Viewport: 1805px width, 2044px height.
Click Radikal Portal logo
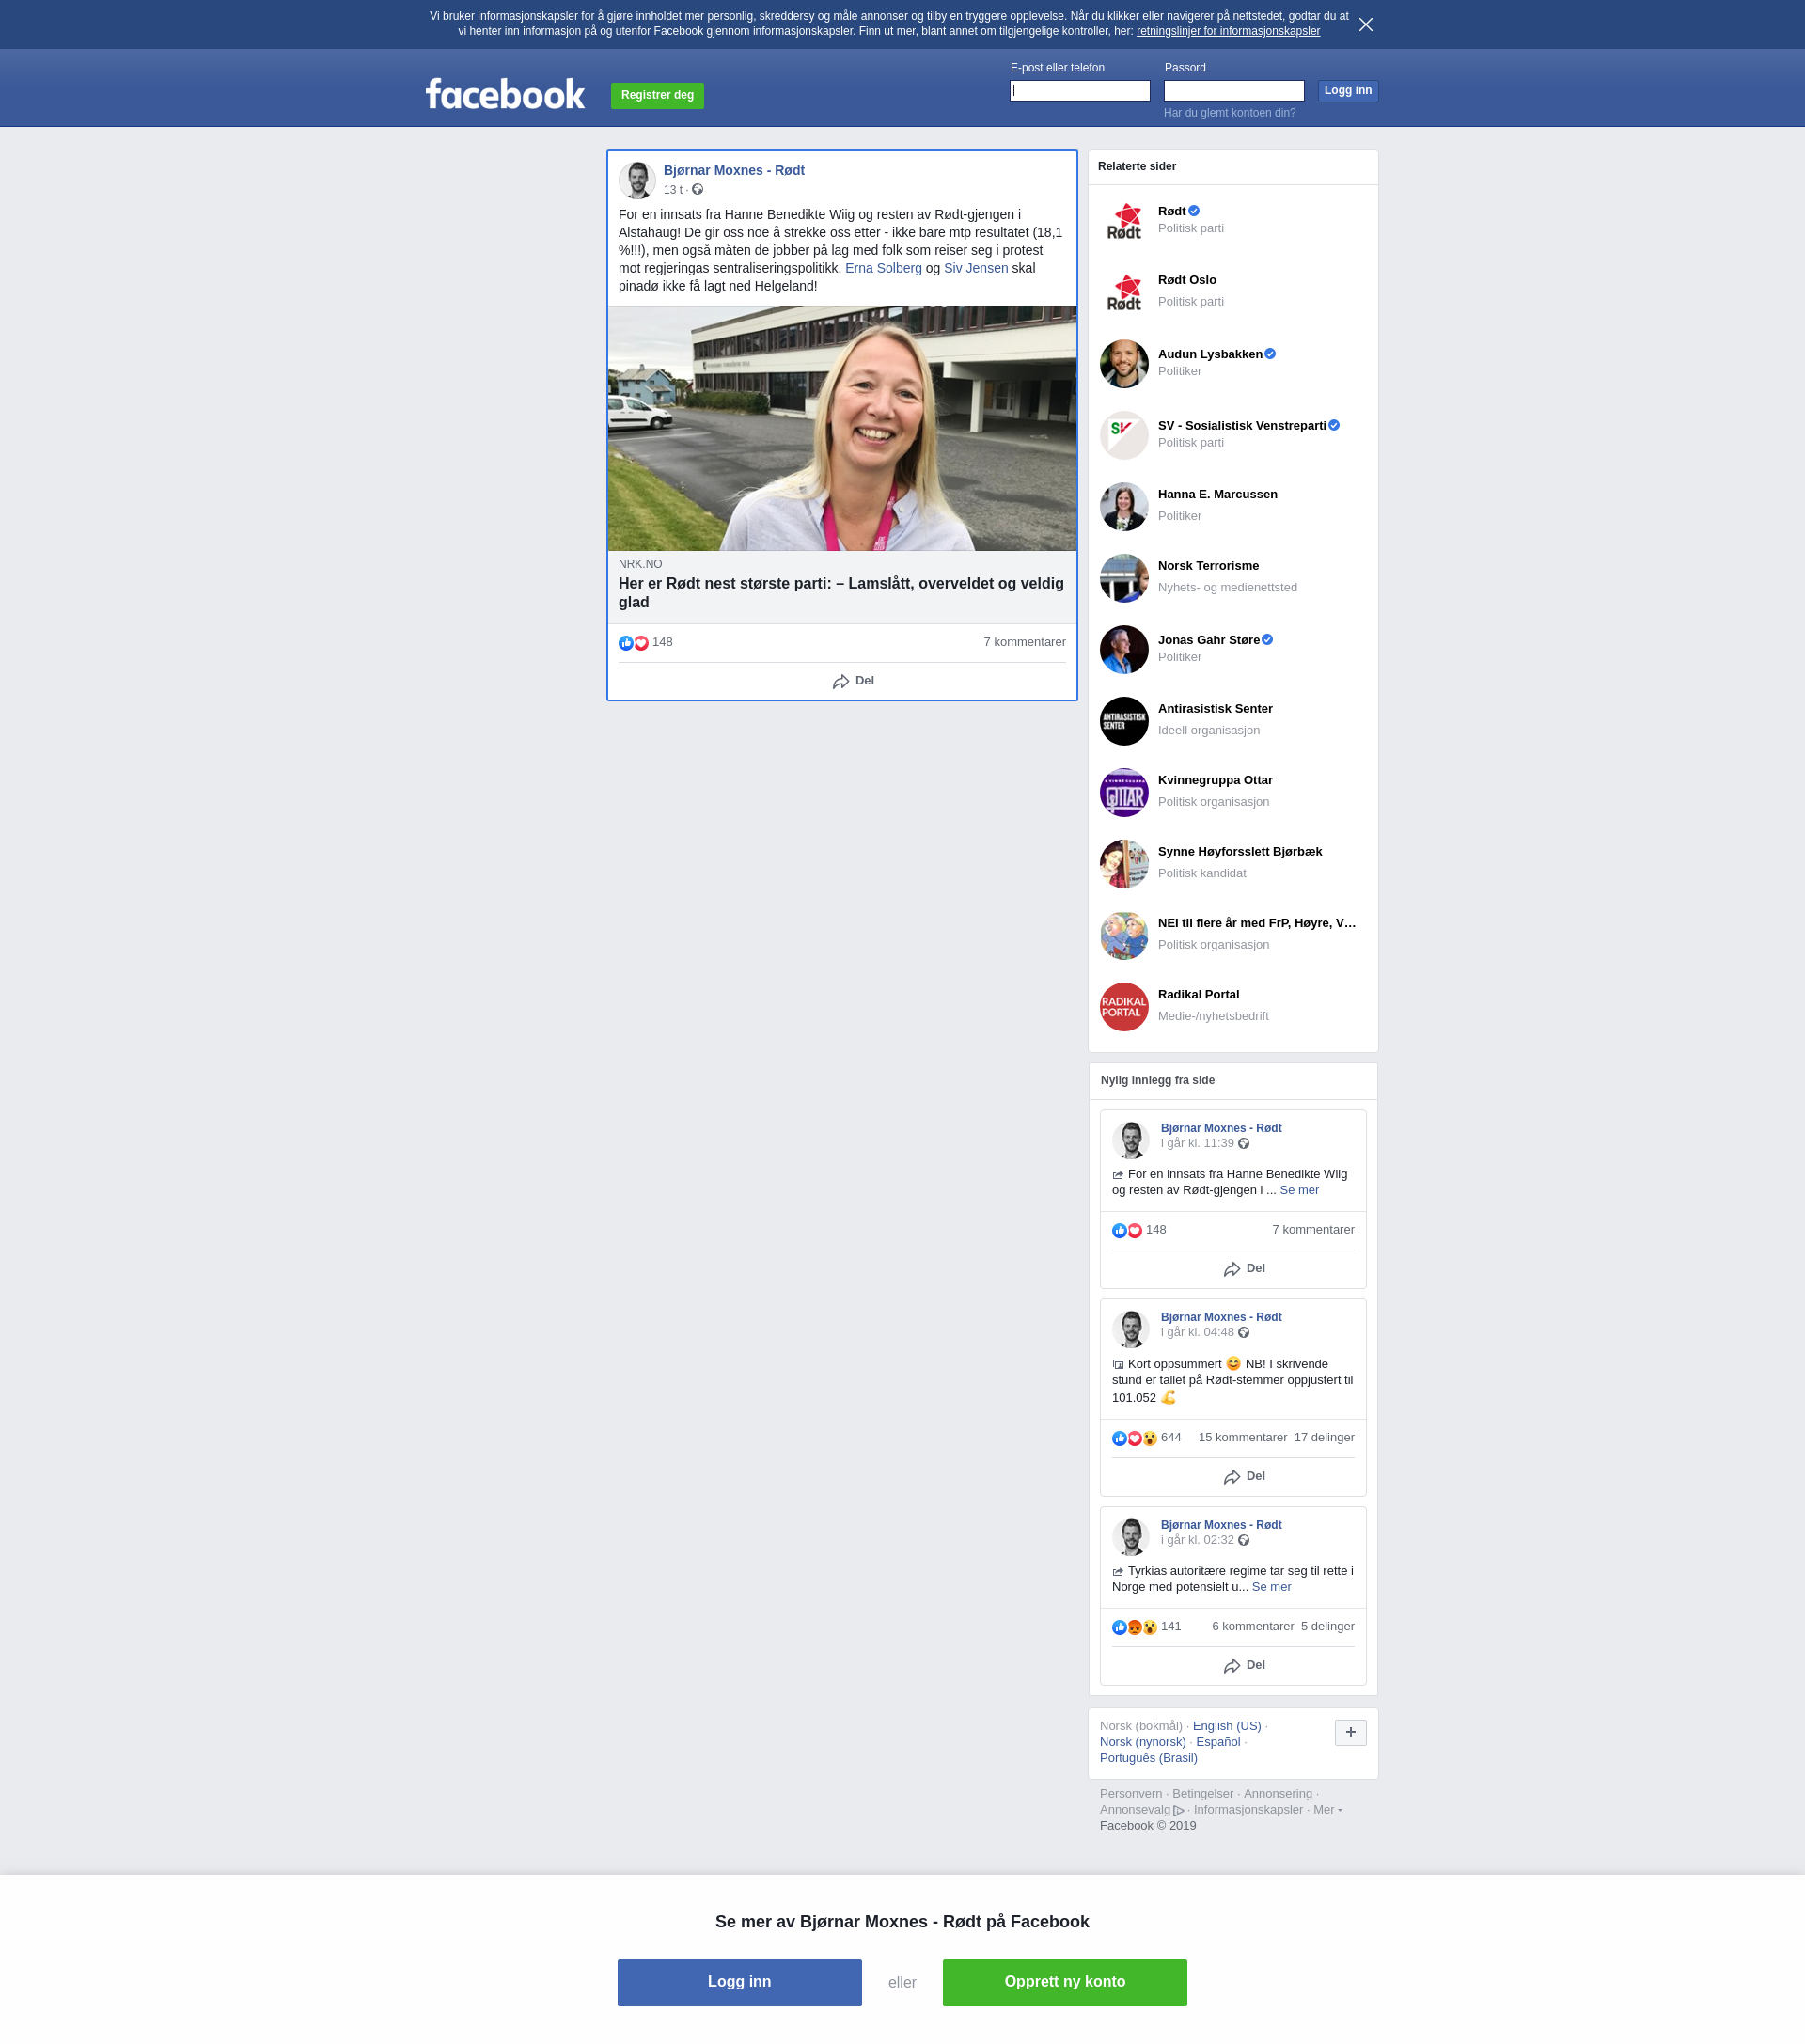(1124, 1007)
